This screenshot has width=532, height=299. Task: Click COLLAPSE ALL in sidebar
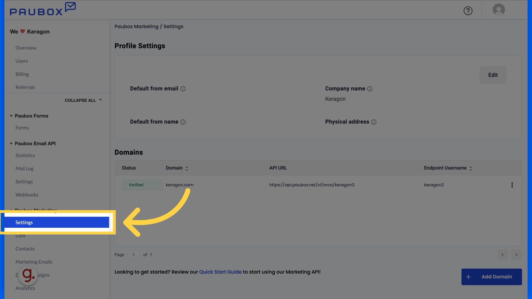(x=83, y=100)
